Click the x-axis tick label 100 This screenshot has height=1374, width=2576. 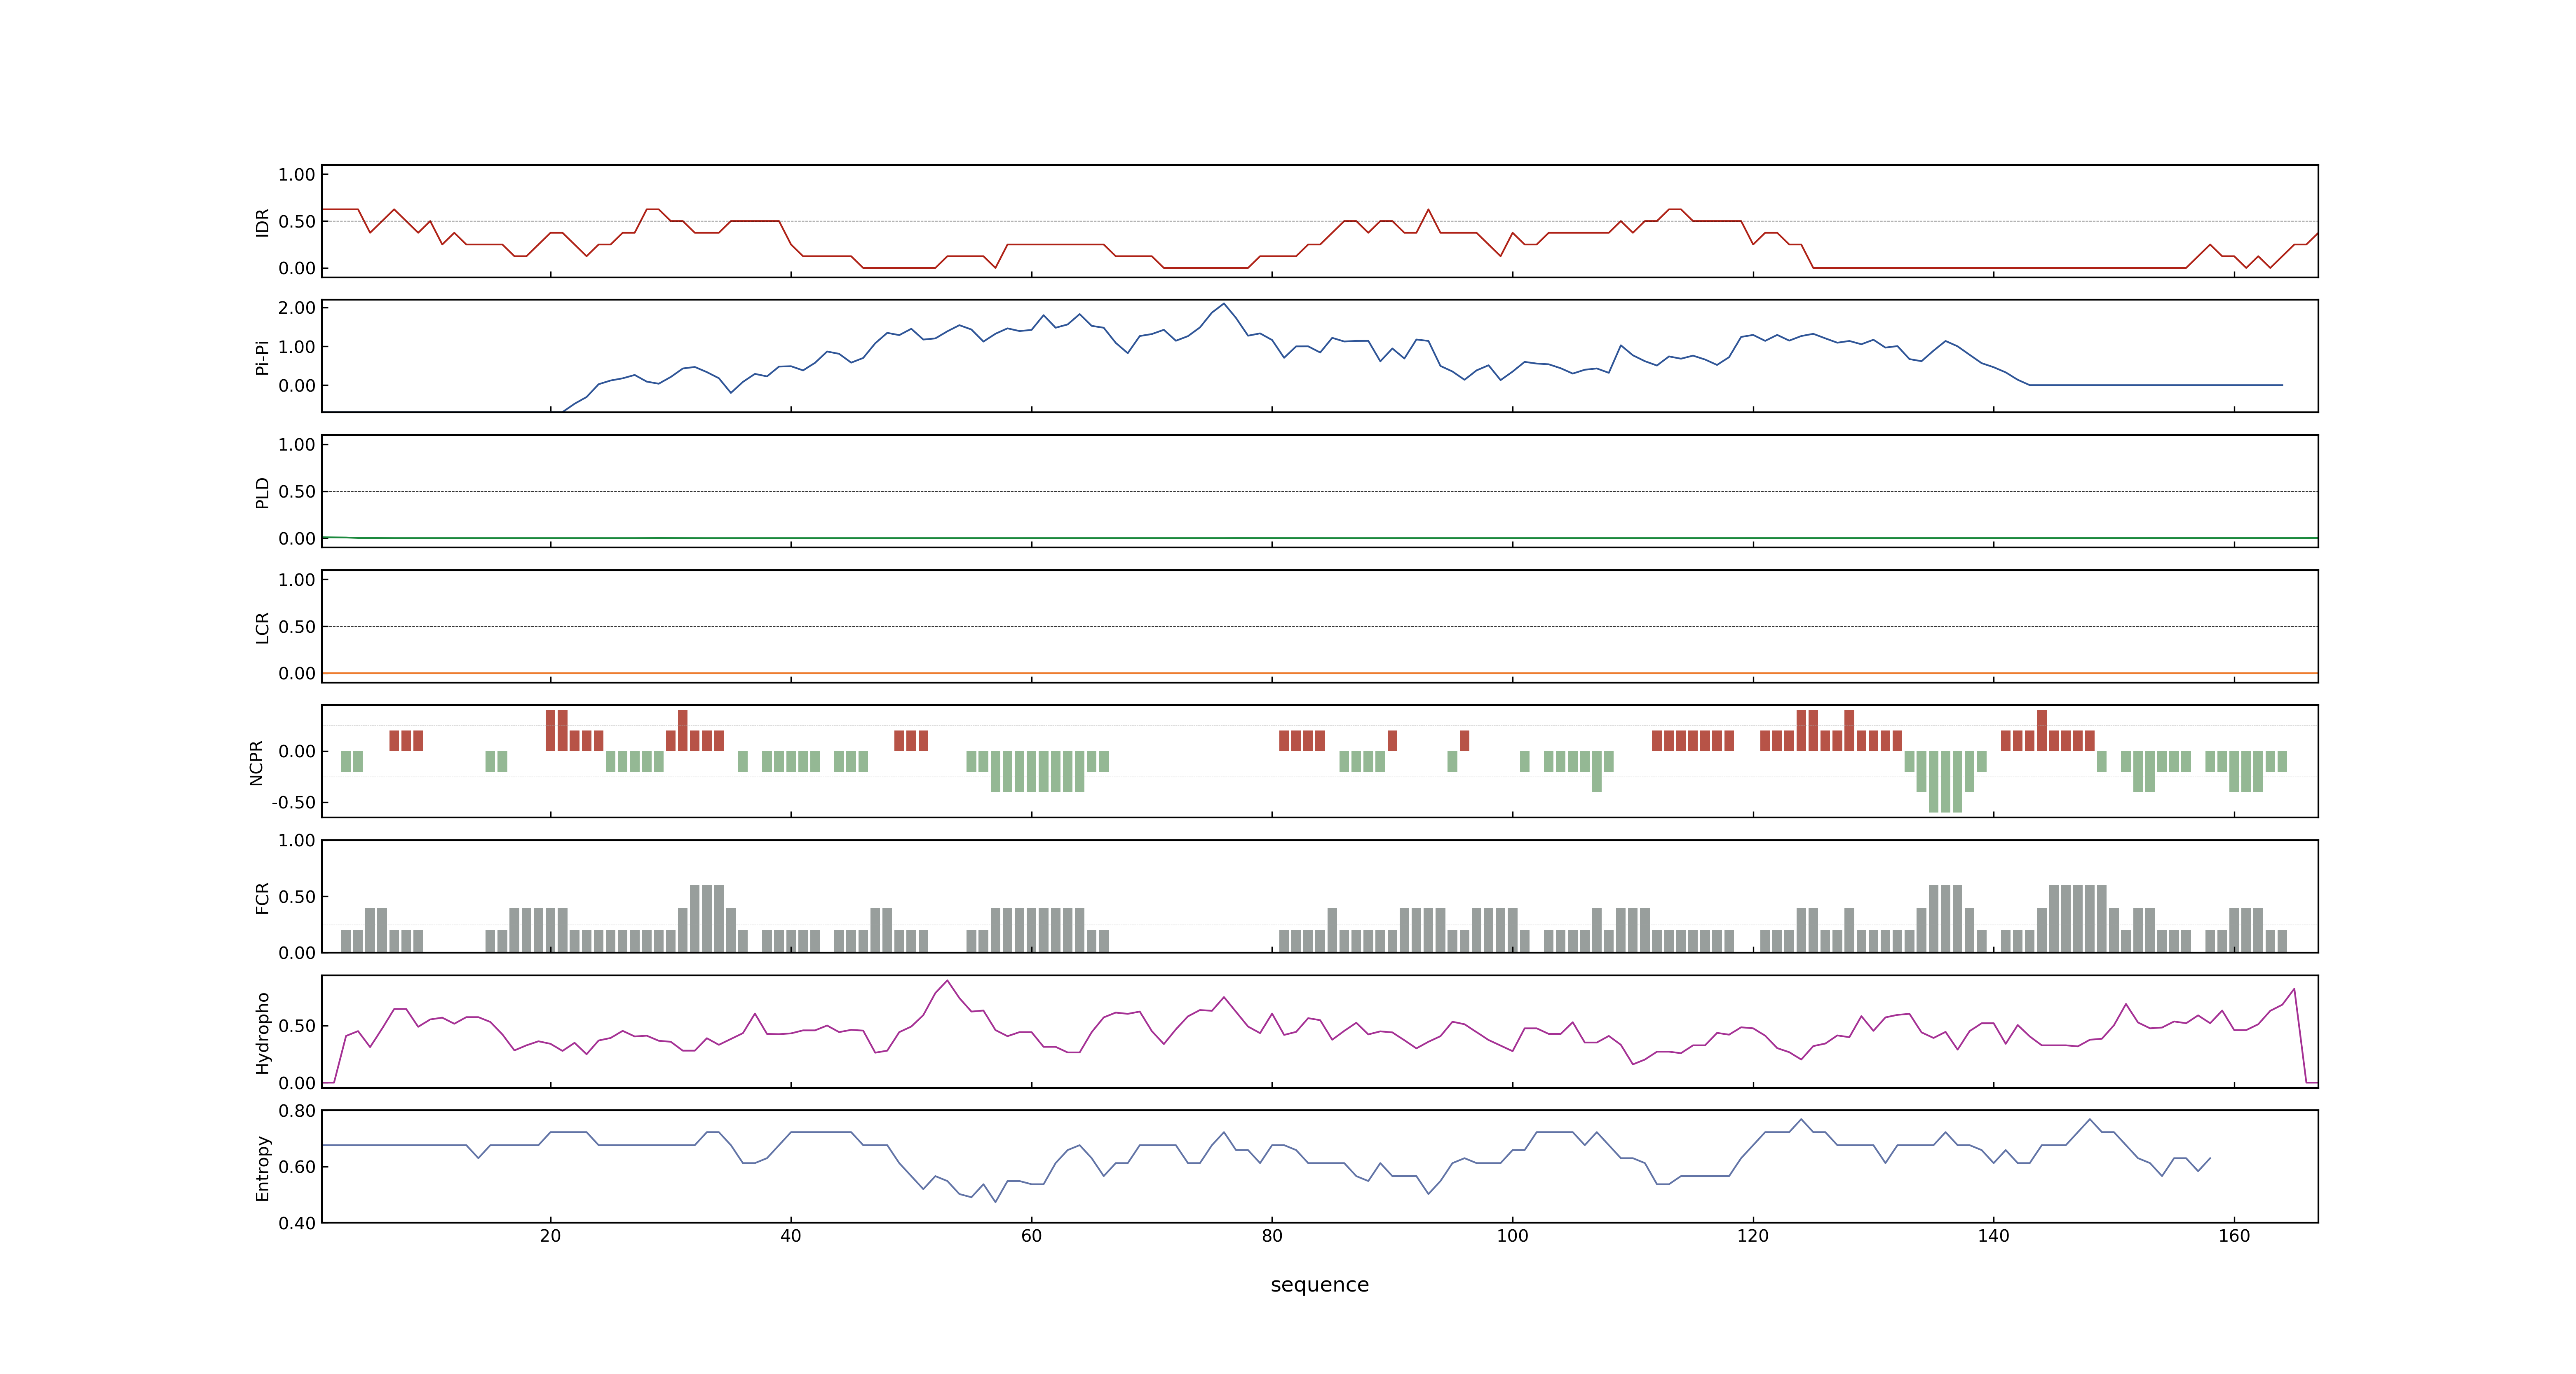point(1512,1236)
